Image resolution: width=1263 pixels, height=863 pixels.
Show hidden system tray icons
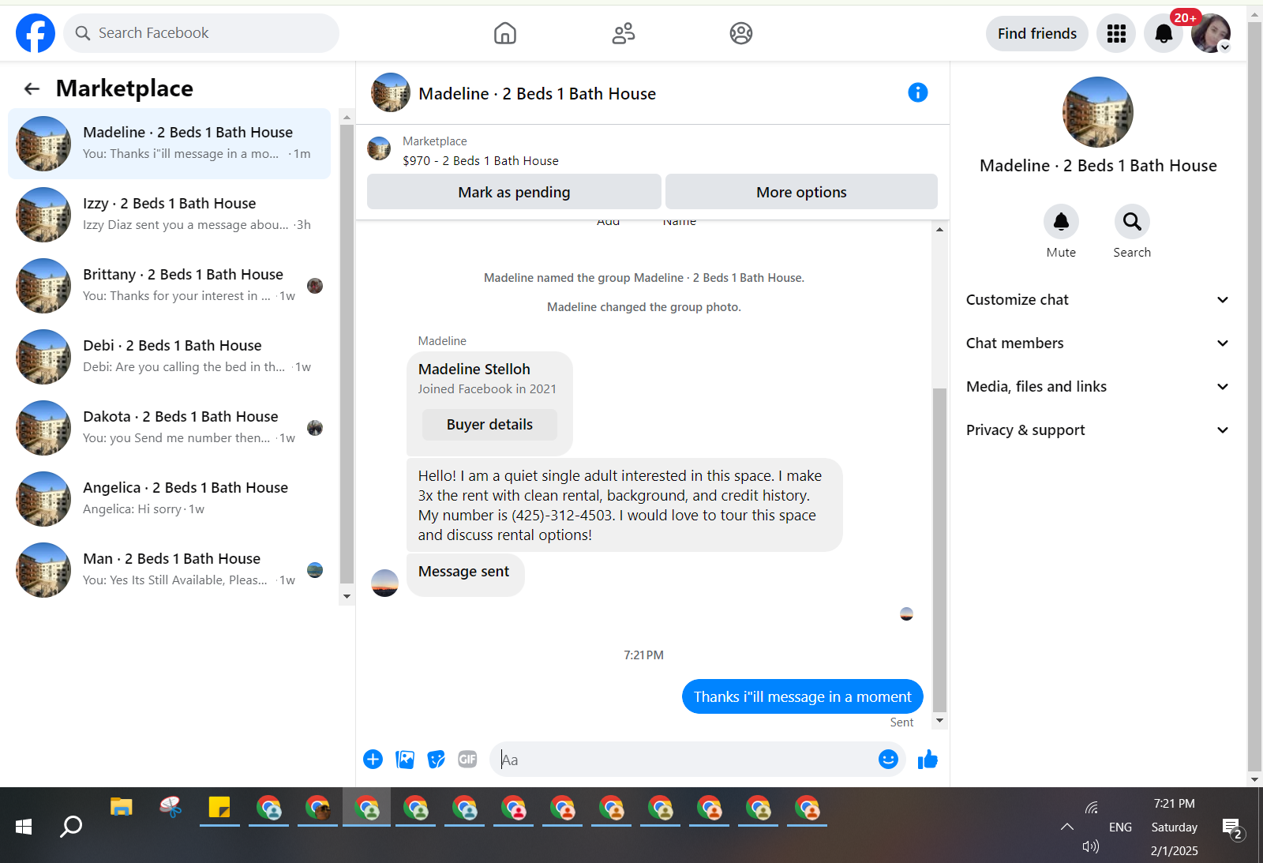pyautogui.click(x=1067, y=827)
